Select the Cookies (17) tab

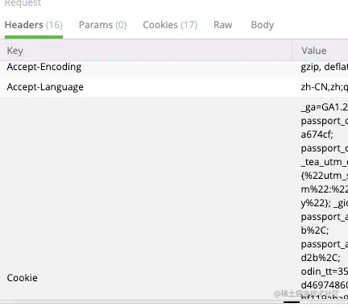point(170,25)
